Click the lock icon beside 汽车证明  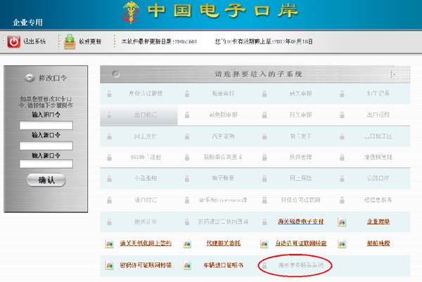pos(187,136)
